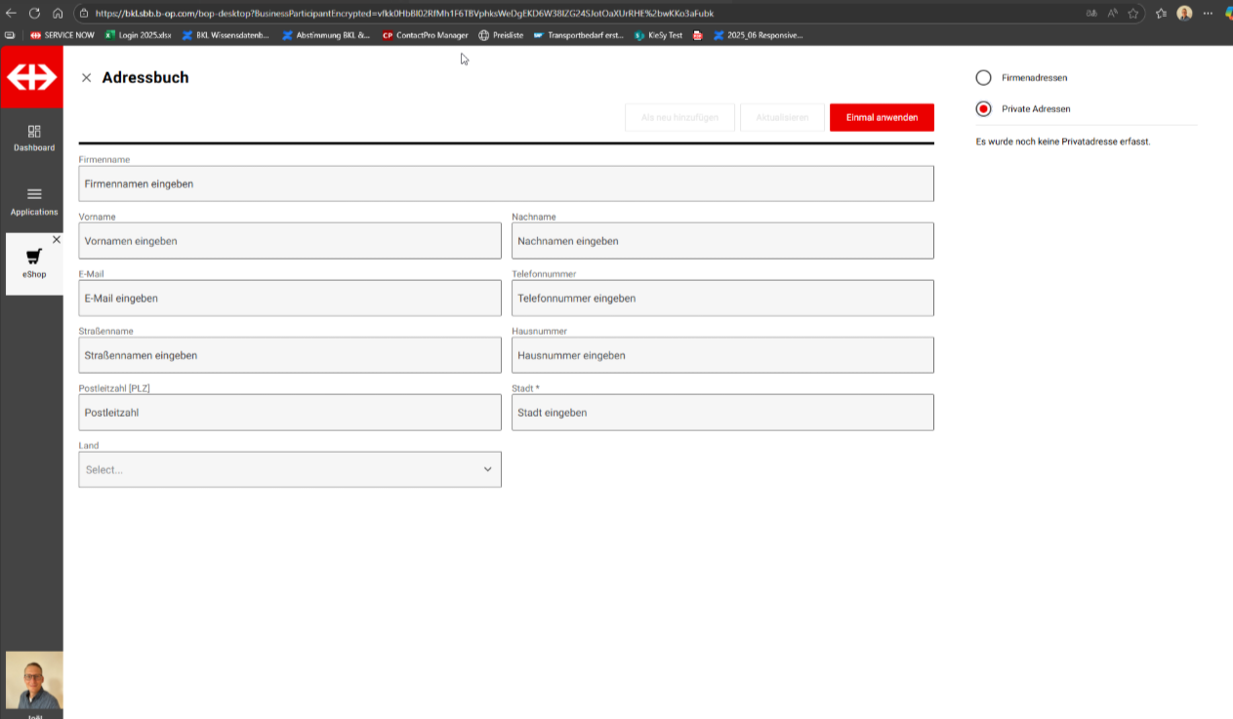Open the Applications menu in sidebar
The height and width of the screenshot is (719, 1233).
[34, 200]
